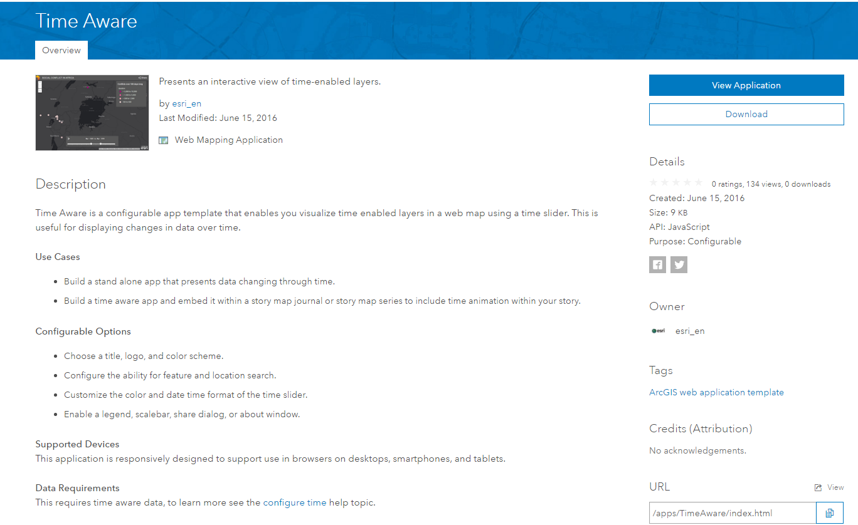This screenshot has height=525, width=858.
Task: Click the bullet about embedding in a story map
Action: (322, 301)
